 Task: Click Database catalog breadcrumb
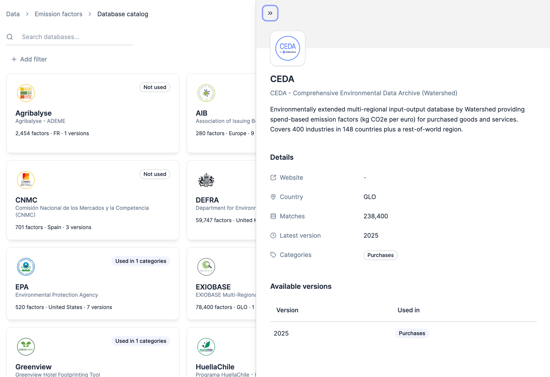[x=123, y=14]
